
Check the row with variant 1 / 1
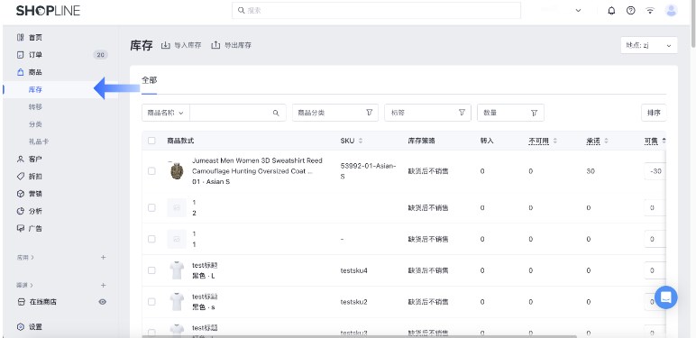(x=151, y=239)
